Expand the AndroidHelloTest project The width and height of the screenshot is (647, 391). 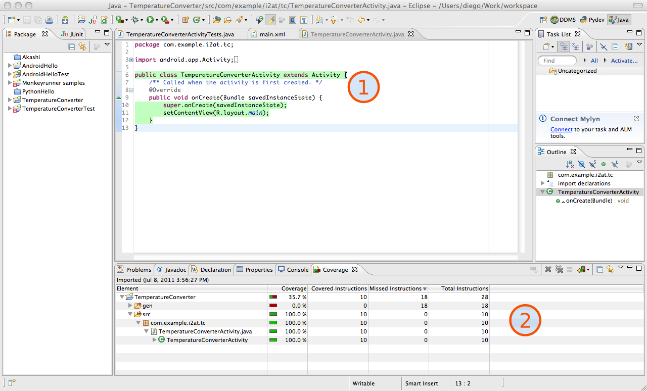click(x=10, y=74)
